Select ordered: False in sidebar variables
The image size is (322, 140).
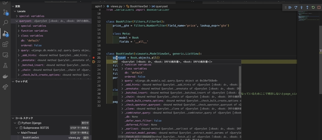(x=31, y=45)
